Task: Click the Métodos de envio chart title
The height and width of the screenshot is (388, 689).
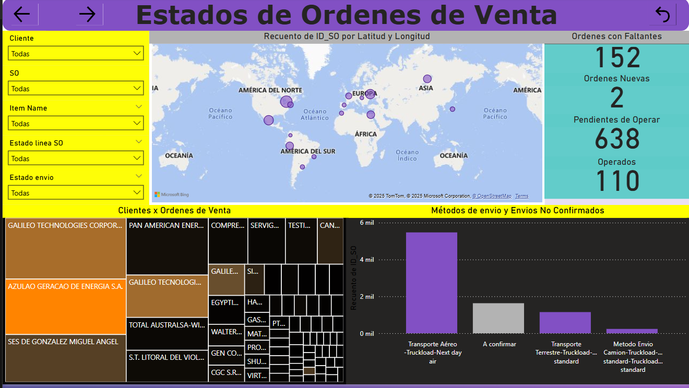Action: point(518,211)
